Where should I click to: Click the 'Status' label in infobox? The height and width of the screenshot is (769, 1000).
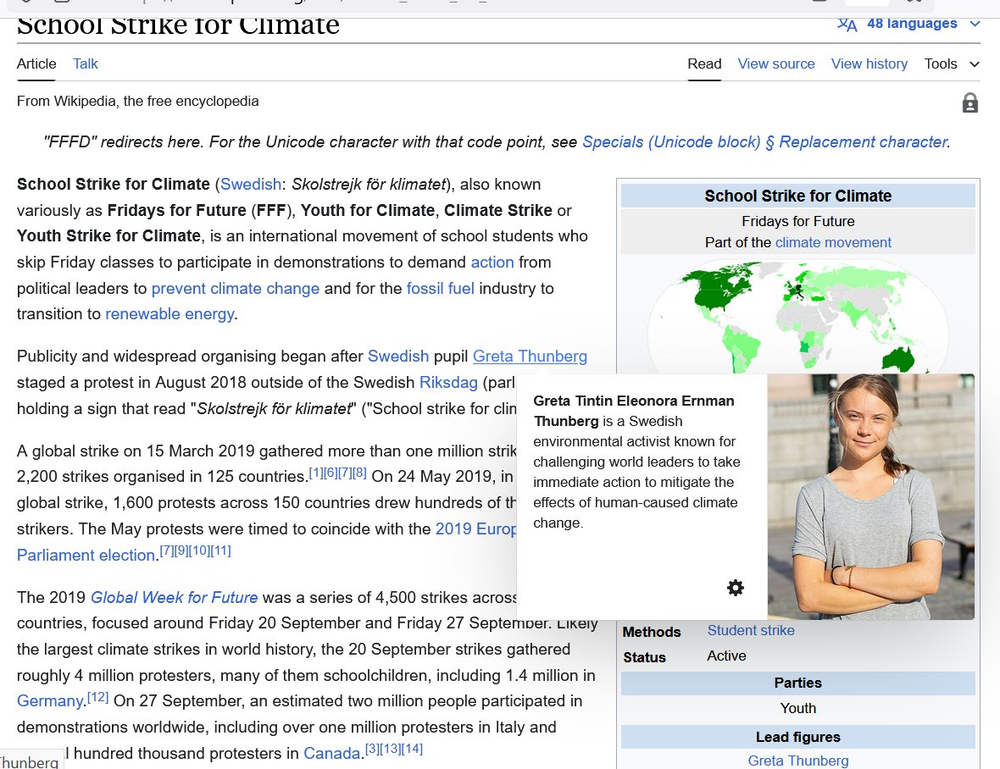(x=644, y=657)
